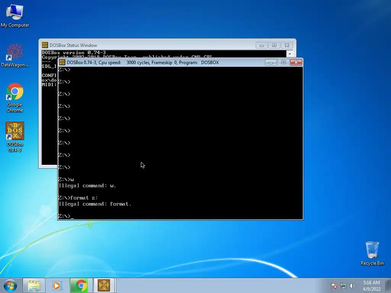391x293 pixels.
Task: Minimize the DOSBox emulator window
Action: coord(271,62)
